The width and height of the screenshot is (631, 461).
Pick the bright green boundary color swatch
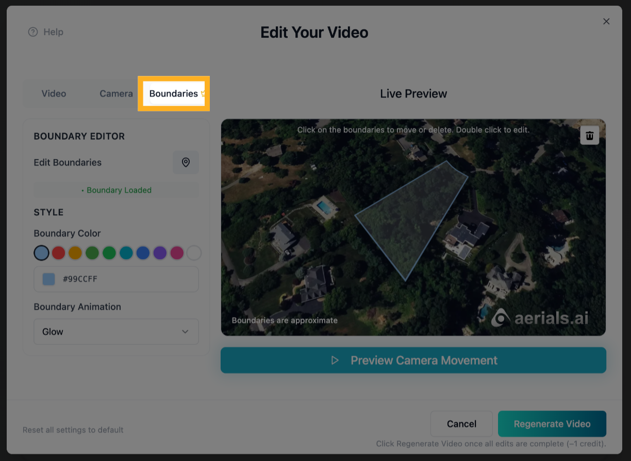[x=109, y=253]
